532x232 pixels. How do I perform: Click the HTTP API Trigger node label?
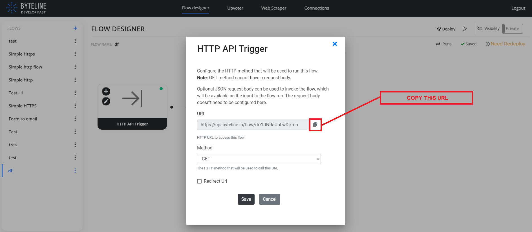coord(132,124)
